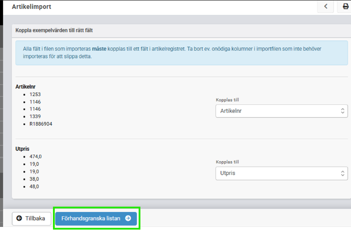Select the example value 474,0

point(36,156)
